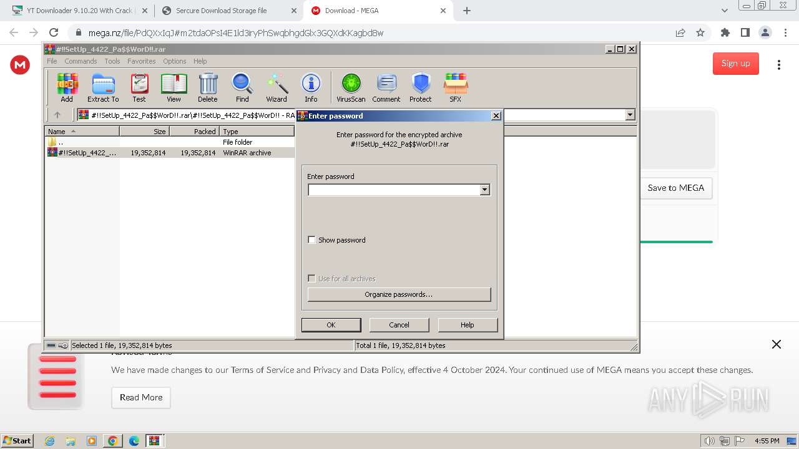Share this page icon in address bar

(x=680, y=32)
